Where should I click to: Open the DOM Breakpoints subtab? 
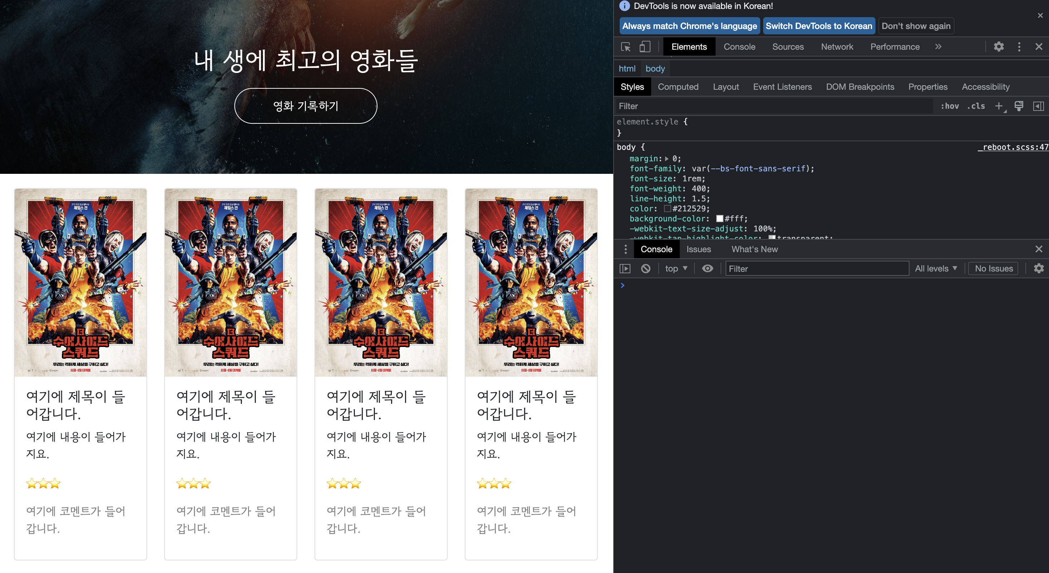(860, 87)
